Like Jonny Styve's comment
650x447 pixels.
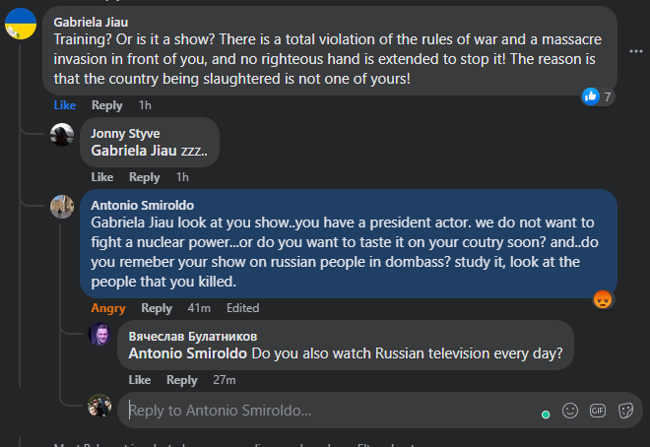(x=102, y=177)
